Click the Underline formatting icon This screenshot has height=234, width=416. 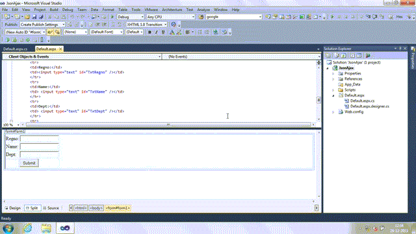pos(163,32)
